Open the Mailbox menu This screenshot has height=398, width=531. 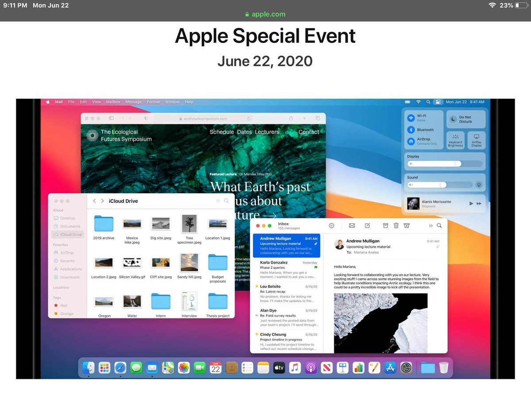click(113, 102)
